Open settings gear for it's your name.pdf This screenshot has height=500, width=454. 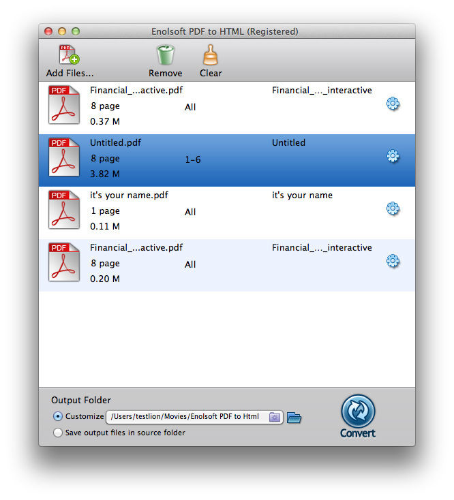tap(393, 208)
